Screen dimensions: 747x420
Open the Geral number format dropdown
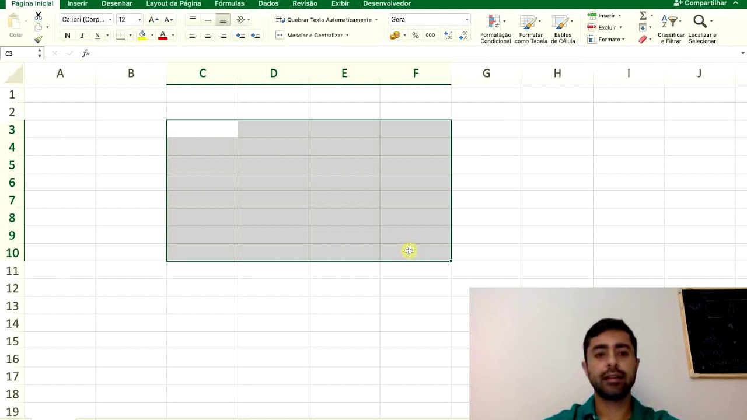[x=467, y=20]
